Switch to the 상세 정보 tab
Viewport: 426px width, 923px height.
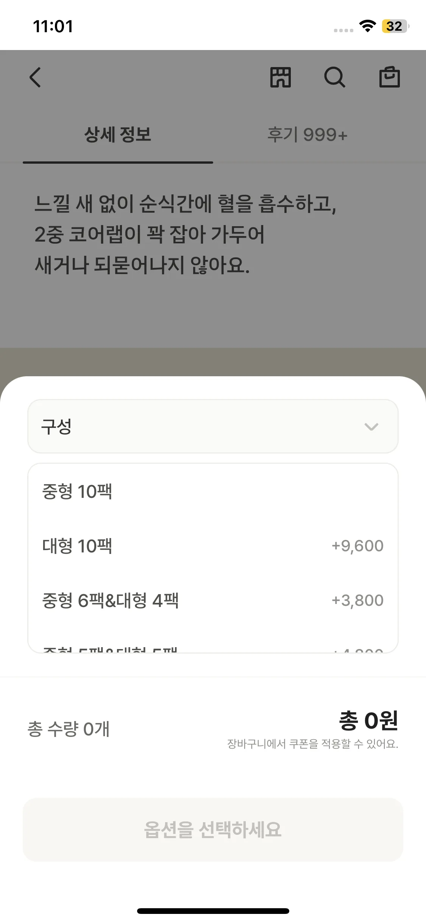118,135
